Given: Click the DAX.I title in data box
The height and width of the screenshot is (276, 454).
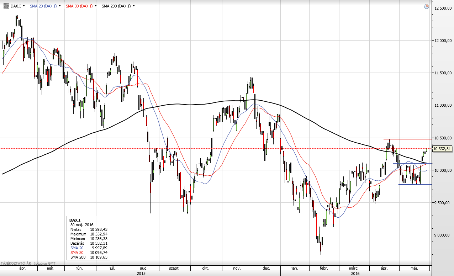Looking at the screenshot, I should 75,221.
